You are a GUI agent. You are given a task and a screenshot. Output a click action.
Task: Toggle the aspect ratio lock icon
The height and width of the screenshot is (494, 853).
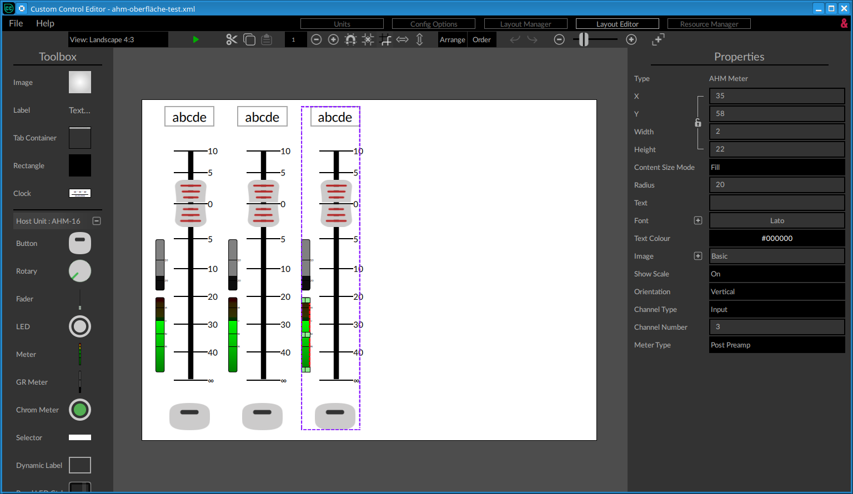point(698,123)
